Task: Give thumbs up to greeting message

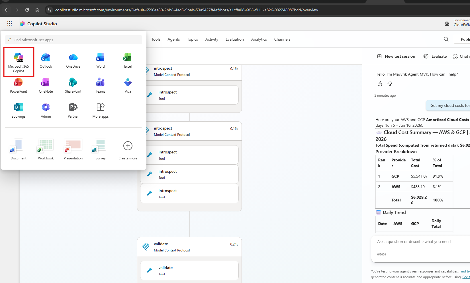Action: (x=380, y=84)
